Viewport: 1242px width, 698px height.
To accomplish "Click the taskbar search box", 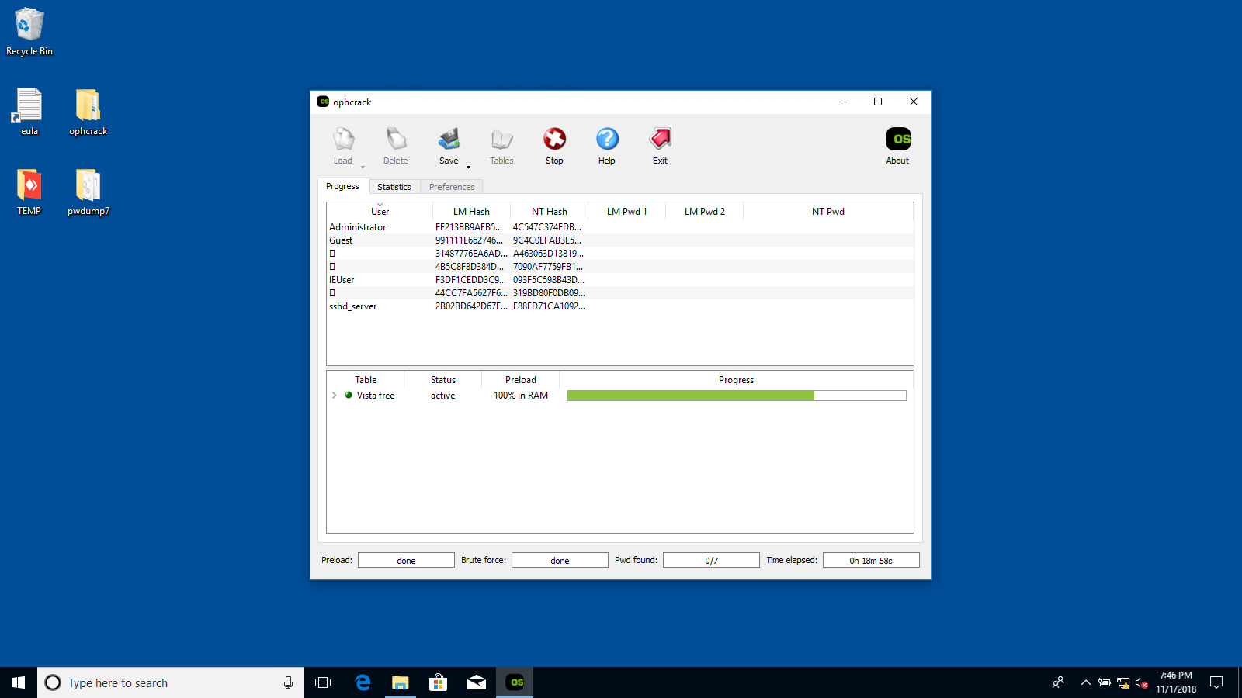I will [x=171, y=682].
